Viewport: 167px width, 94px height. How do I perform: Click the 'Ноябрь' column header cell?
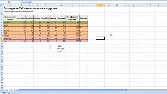point(37,18)
